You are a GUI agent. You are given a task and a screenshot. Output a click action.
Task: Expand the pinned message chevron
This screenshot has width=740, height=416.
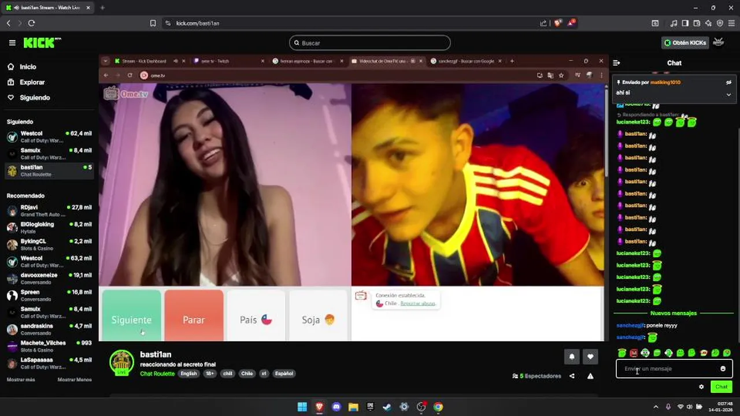[x=728, y=94]
